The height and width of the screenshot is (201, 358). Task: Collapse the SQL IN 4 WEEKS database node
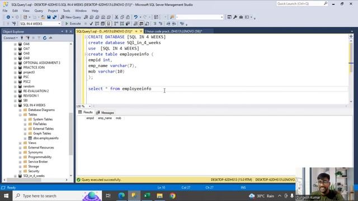pyautogui.click(x=15, y=106)
